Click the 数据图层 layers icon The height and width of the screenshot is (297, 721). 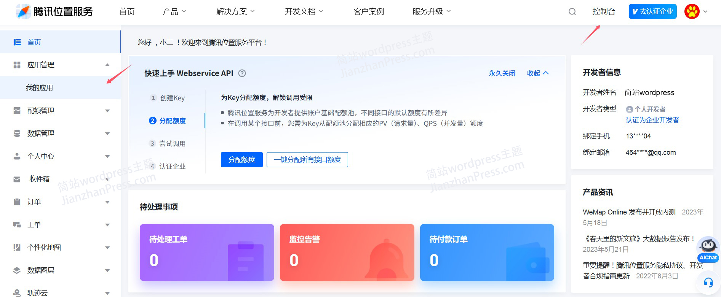[17, 270]
